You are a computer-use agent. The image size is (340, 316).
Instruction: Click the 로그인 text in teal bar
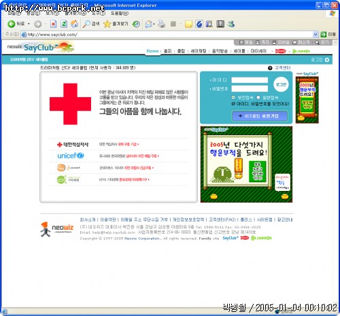[317, 60]
